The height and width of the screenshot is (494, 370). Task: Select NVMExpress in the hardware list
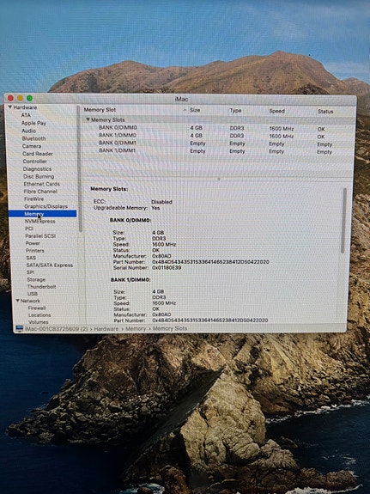coord(40,221)
